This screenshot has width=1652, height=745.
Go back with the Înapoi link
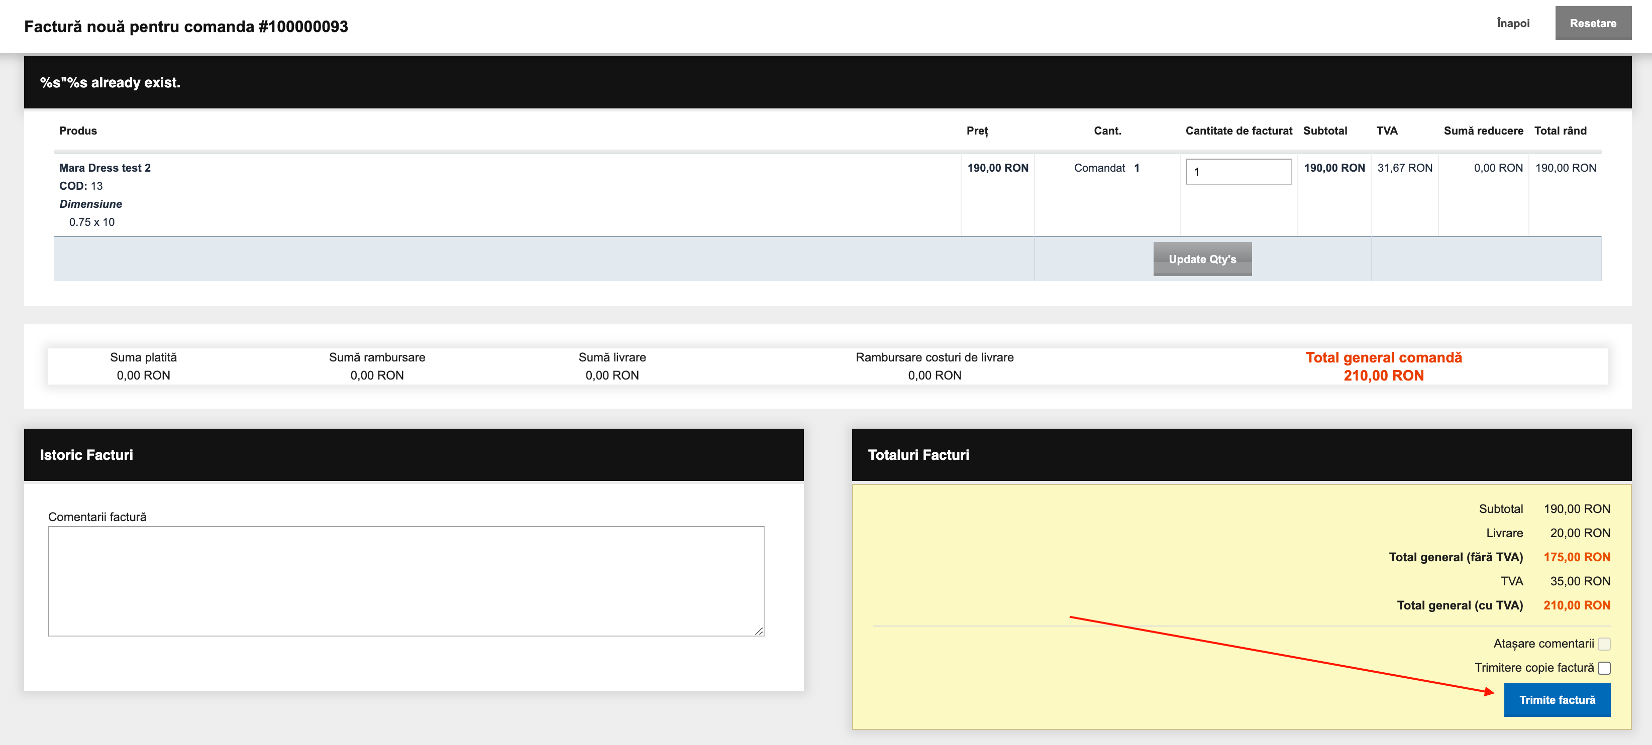(1513, 23)
